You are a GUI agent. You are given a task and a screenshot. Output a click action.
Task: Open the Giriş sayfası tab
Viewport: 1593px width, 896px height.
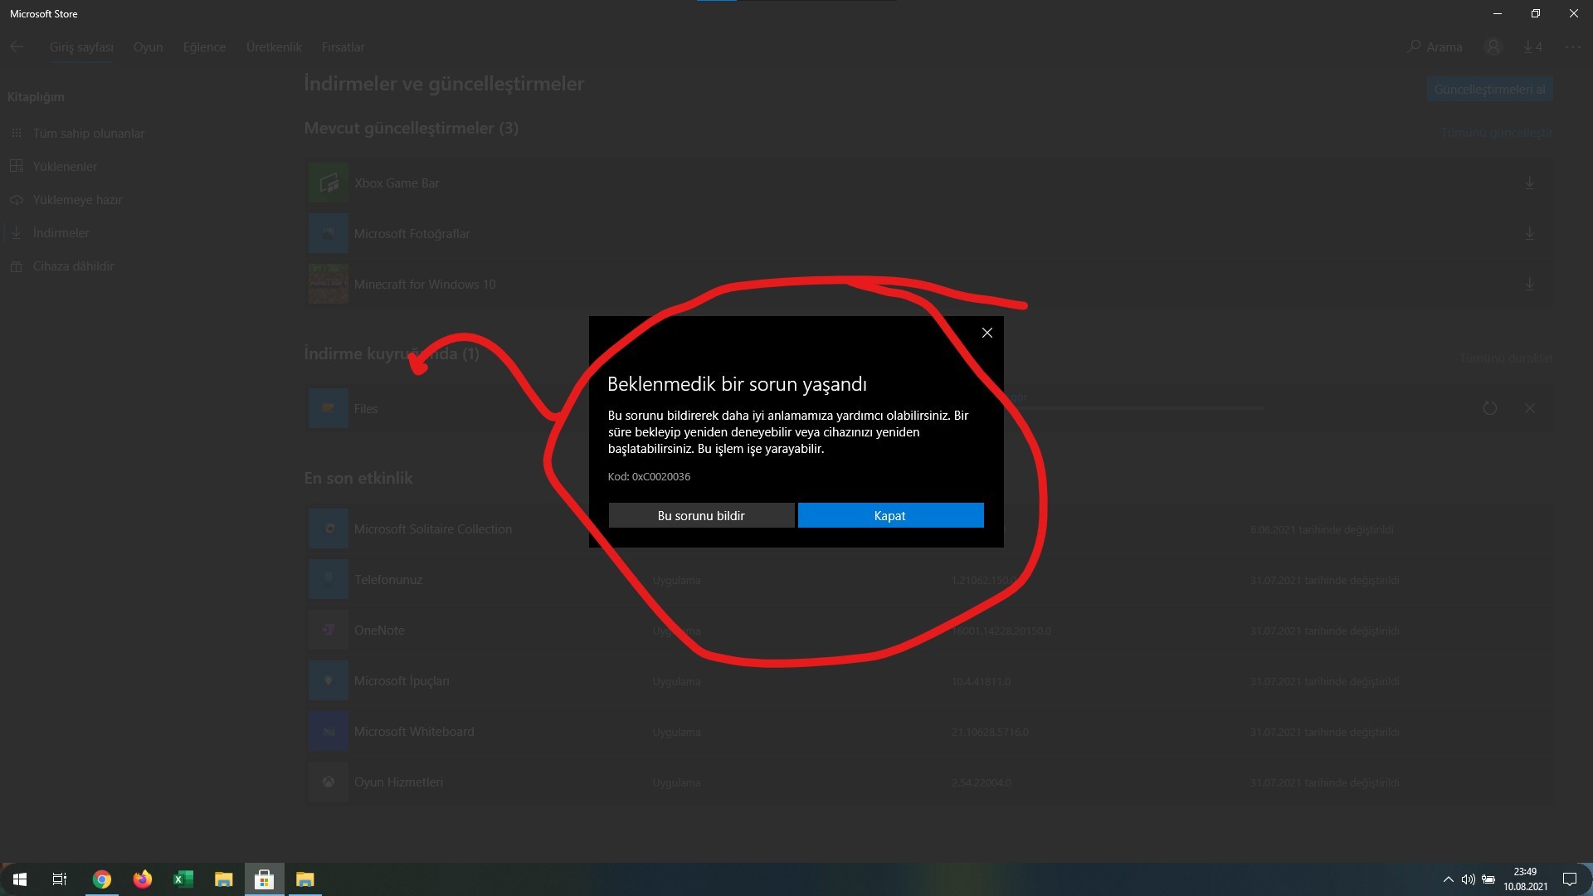coord(81,47)
